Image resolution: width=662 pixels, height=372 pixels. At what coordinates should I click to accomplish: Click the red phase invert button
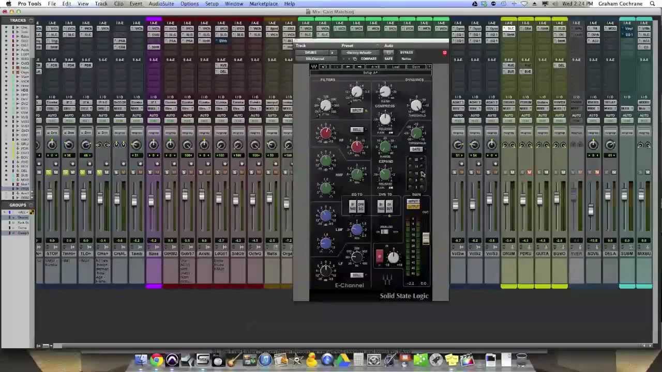click(x=379, y=256)
